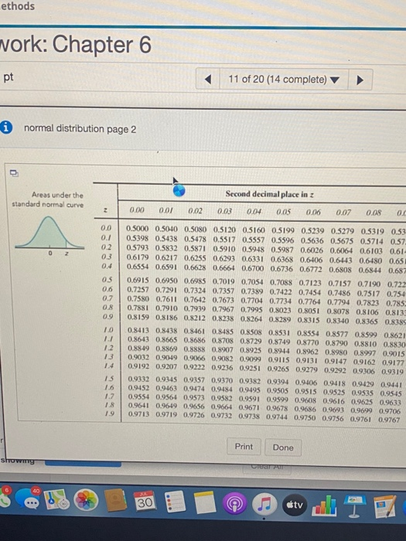Image resolution: width=406 pixels, height=541 pixels.
Task: Go to the previous question arrow
Action: (x=208, y=80)
